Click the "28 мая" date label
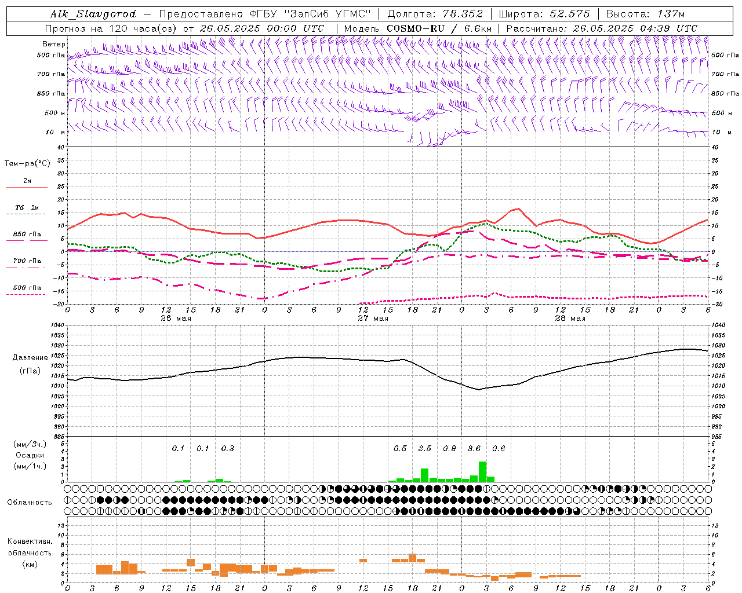 click(570, 319)
